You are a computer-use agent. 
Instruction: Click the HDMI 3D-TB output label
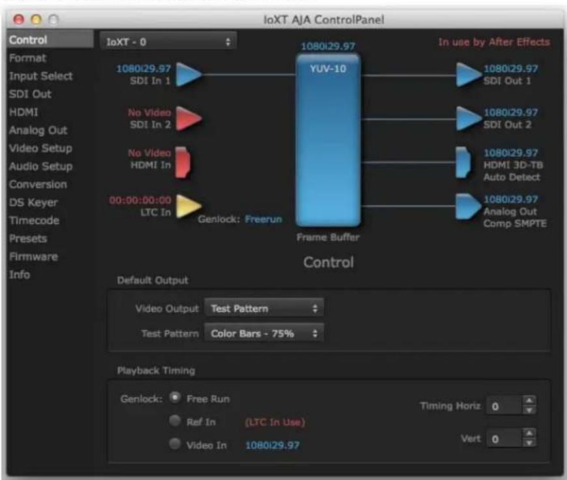(x=514, y=165)
